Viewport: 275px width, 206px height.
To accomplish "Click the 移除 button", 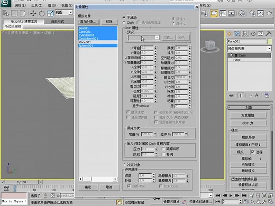I will click(x=109, y=22).
